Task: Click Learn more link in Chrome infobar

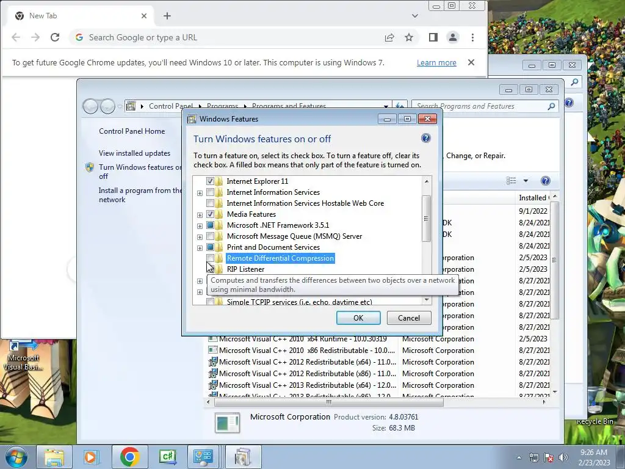Action: pyautogui.click(x=436, y=63)
